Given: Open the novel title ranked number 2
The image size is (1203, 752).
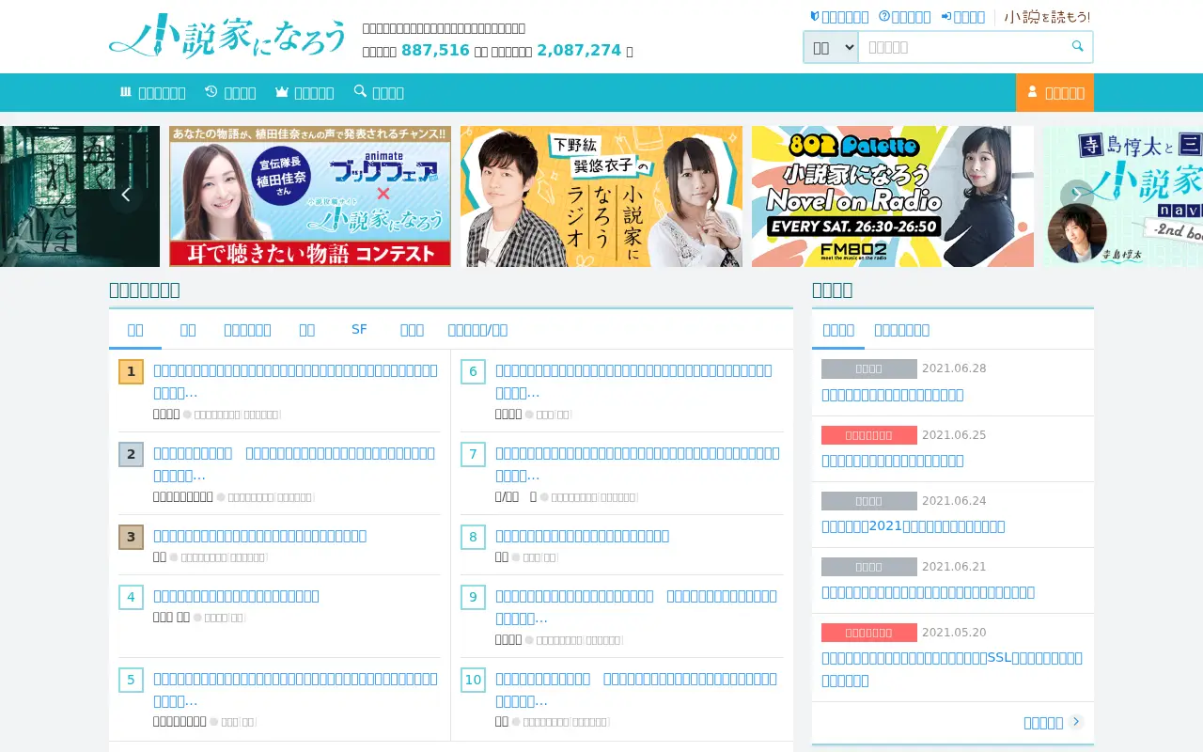Looking at the screenshot, I should [294, 463].
